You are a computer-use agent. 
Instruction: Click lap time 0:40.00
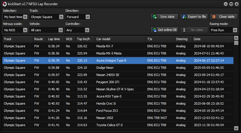[x=54, y=82]
